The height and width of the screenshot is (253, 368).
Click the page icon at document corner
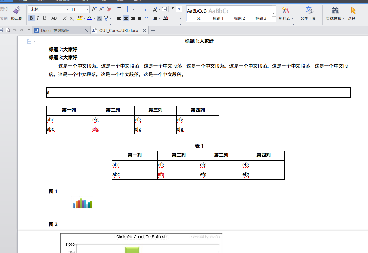click(29, 41)
